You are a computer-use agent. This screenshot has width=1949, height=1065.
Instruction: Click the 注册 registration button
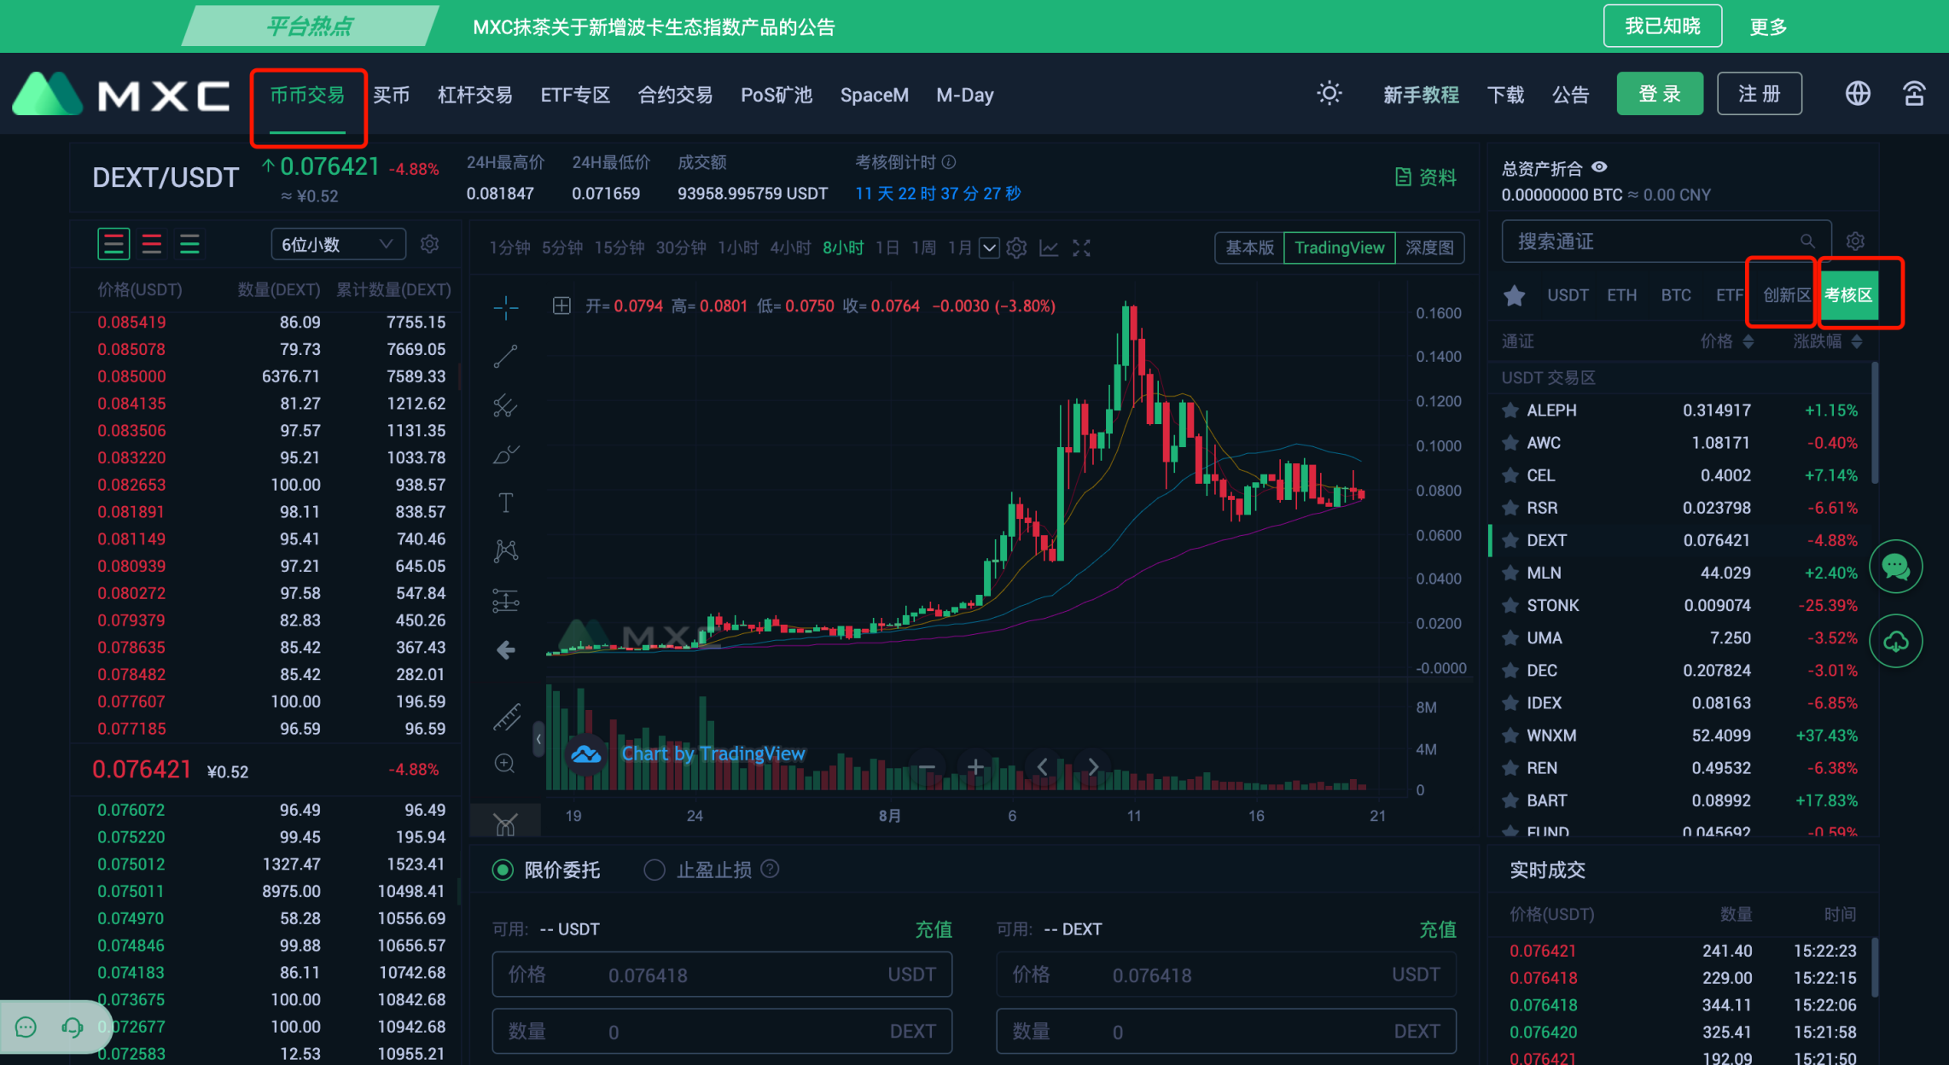(1759, 93)
